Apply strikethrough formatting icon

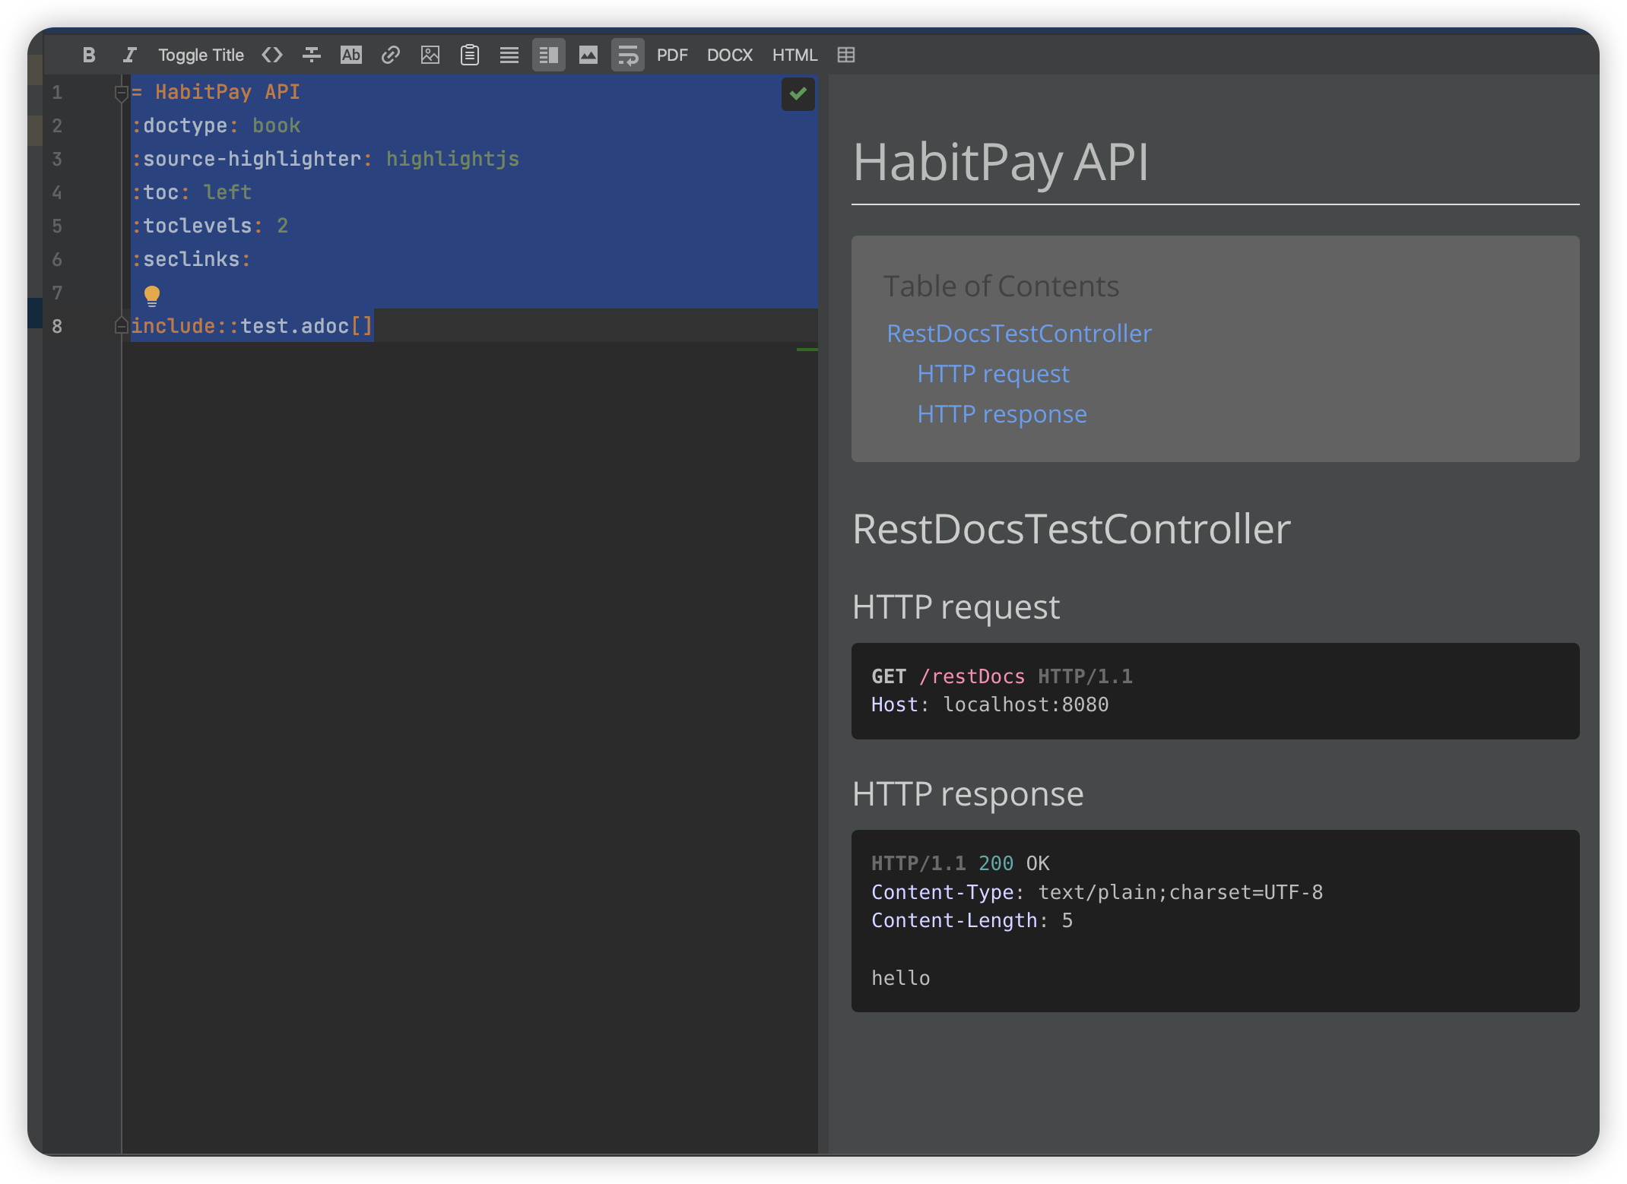click(312, 55)
